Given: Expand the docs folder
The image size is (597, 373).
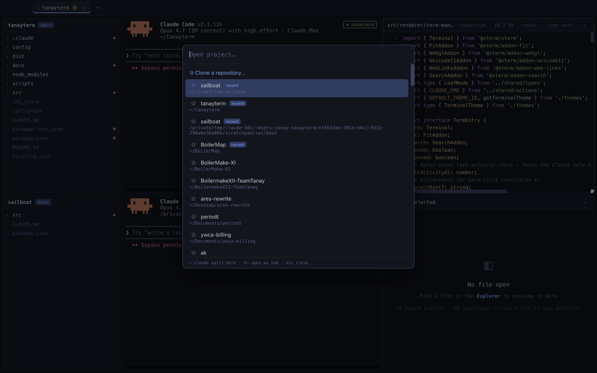Looking at the screenshot, I should point(7,65).
